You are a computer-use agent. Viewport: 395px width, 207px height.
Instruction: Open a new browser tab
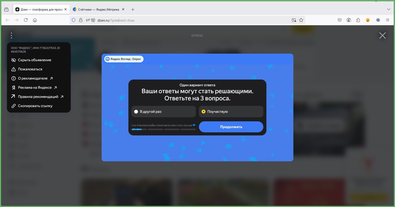pos(133,10)
